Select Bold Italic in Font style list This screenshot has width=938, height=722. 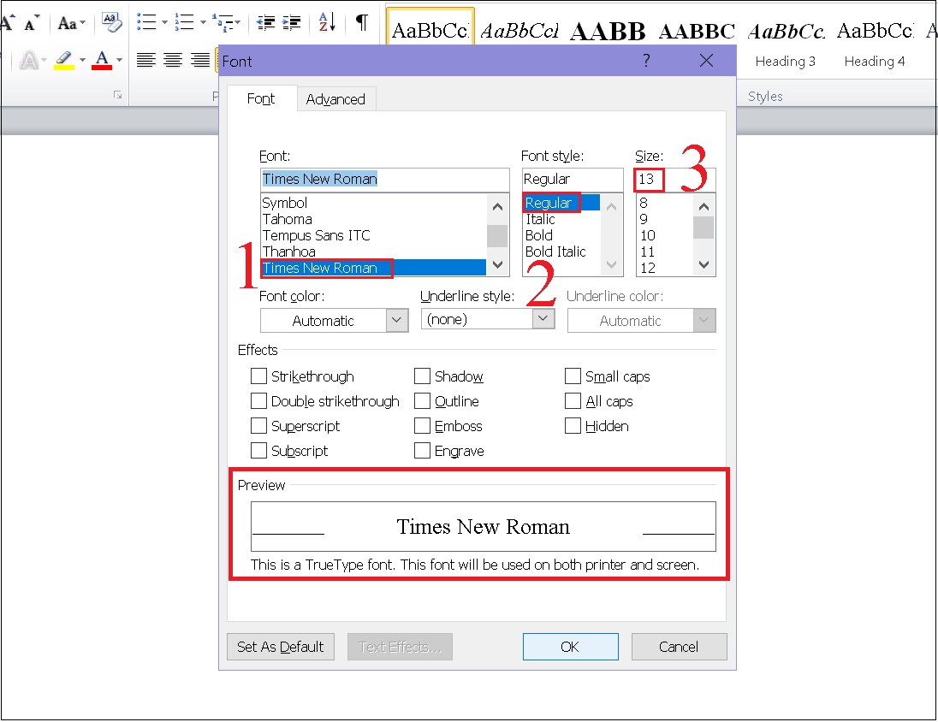pos(555,252)
